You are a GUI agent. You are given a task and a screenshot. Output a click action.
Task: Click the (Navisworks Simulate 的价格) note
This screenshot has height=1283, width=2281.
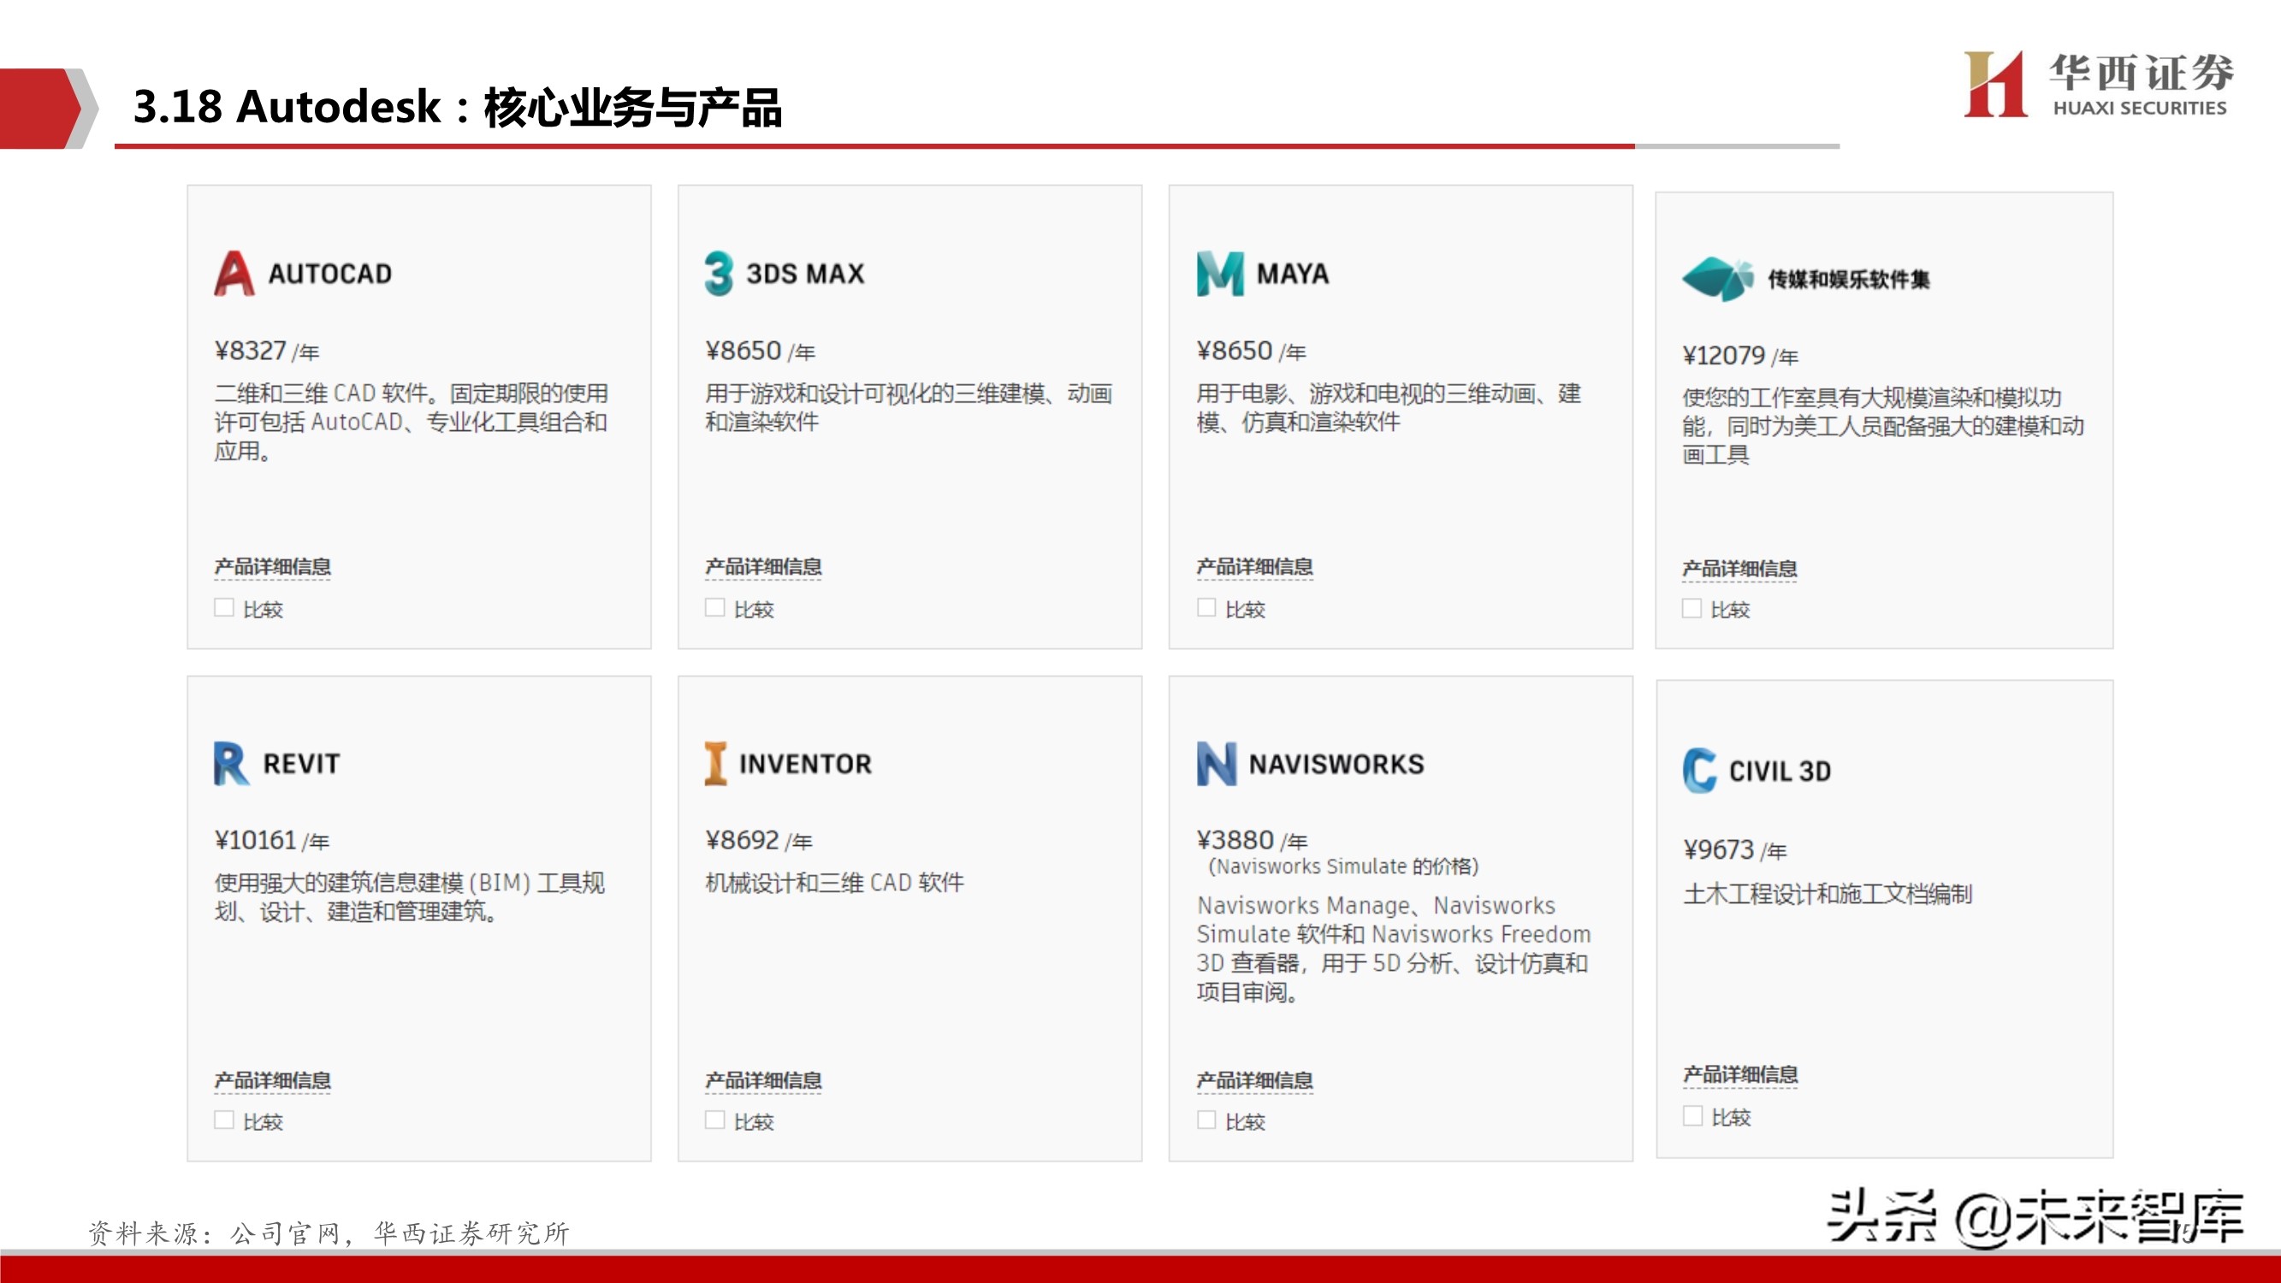1342,866
